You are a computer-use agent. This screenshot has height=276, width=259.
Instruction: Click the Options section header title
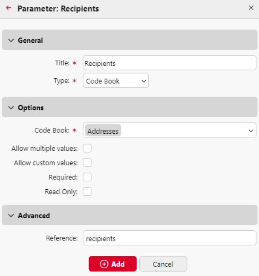(x=31, y=108)
